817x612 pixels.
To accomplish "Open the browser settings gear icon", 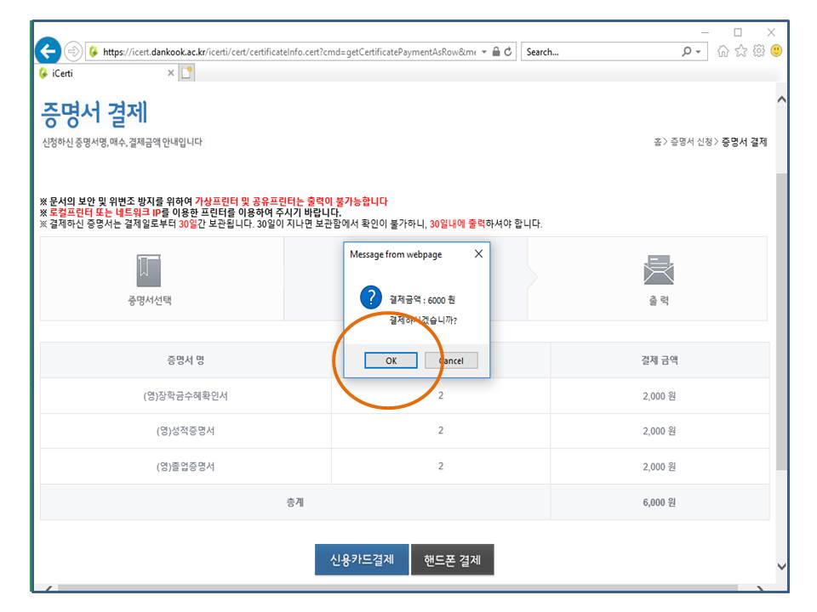I will click(759, 52).
